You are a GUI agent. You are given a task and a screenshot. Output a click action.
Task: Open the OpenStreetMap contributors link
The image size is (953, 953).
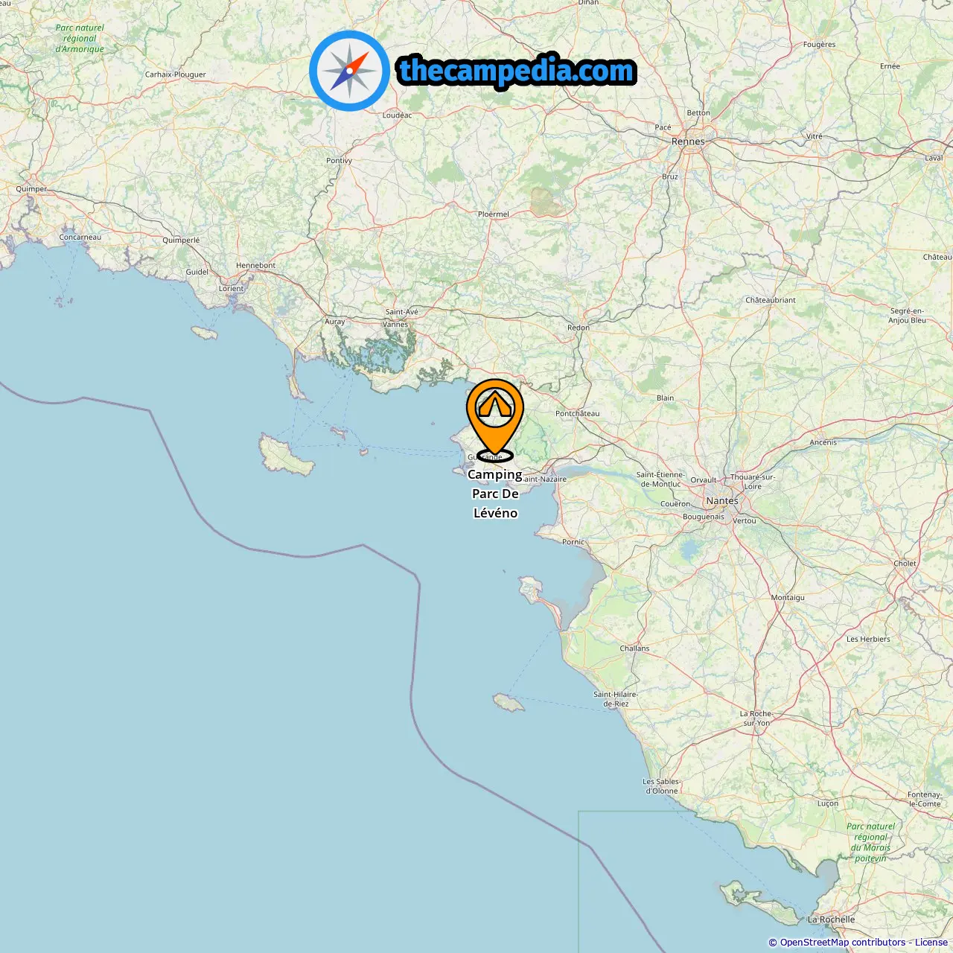click(843, 943)
